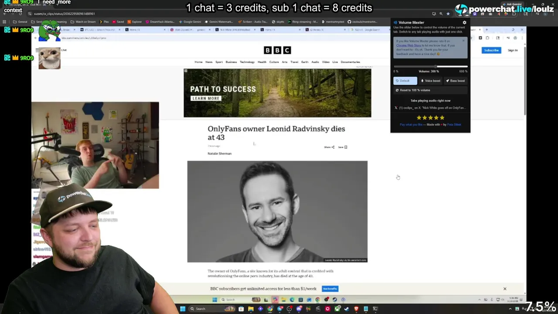Select the Default audio mode
Screen dimensions: 558x314
[x=405, y=81]
